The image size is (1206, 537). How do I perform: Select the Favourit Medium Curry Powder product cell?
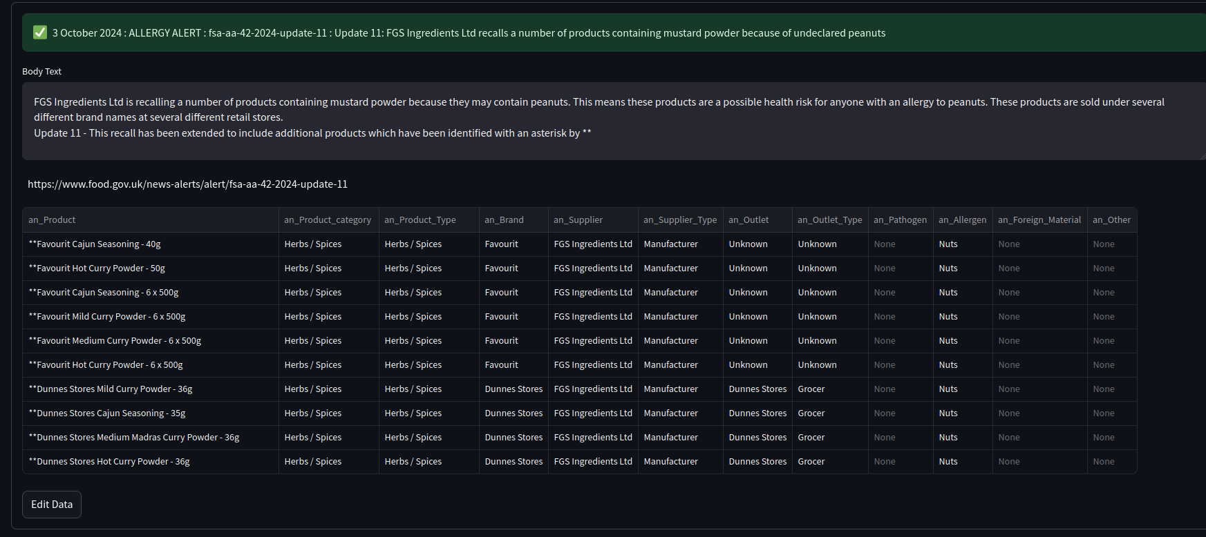(115, 341)
